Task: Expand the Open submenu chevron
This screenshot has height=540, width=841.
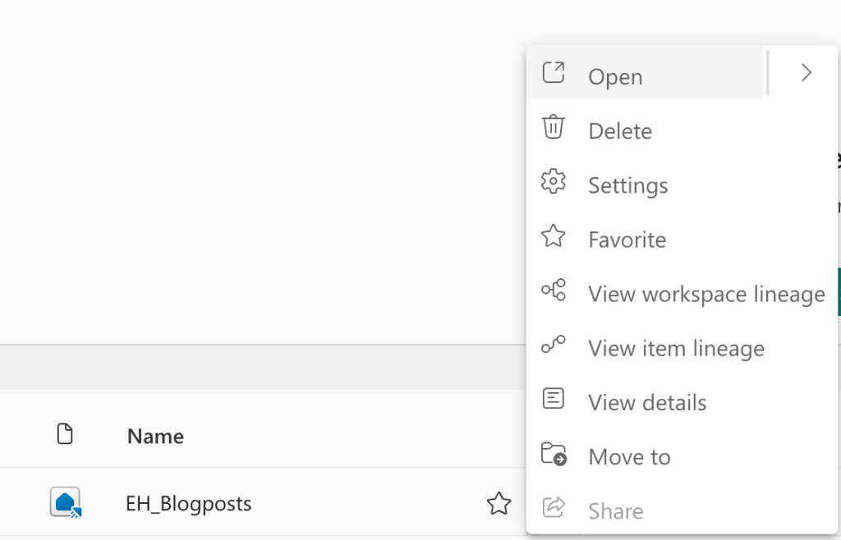Action: pyautogui.click(x=806, y=73)
